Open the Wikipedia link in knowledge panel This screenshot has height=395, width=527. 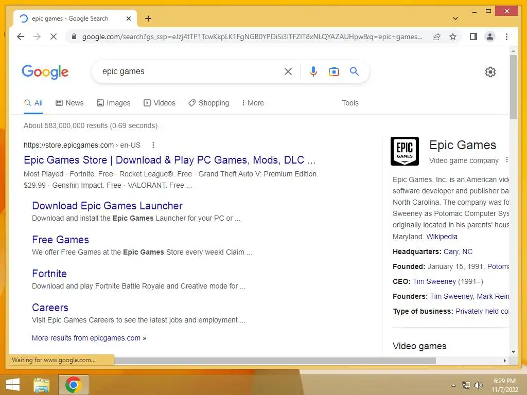click(442, 237)
